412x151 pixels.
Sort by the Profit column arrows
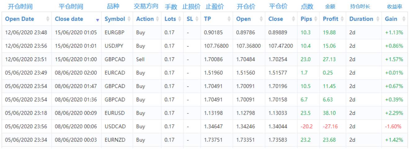[x=342, y=19]
